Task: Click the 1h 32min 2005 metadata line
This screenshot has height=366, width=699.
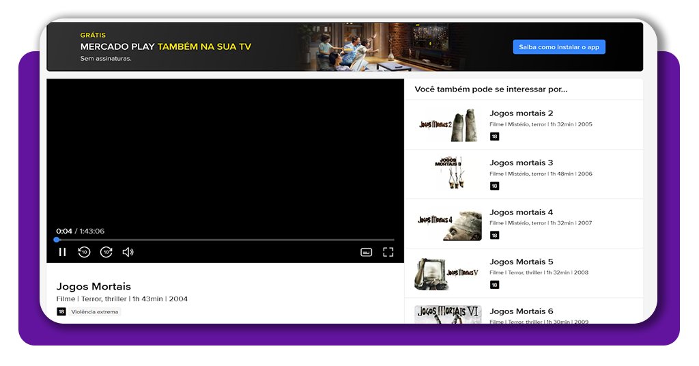Action: [x=541, y=124]
